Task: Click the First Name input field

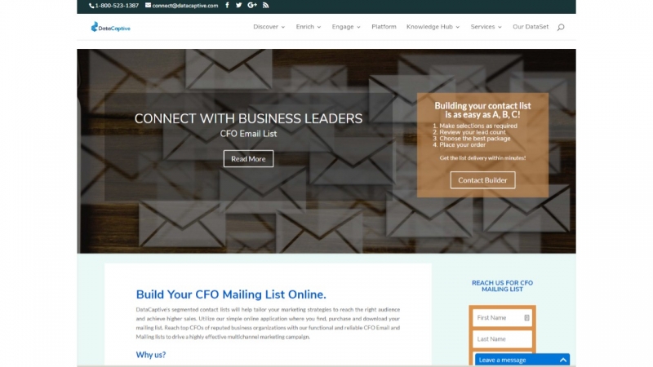Action: [502, 318]
